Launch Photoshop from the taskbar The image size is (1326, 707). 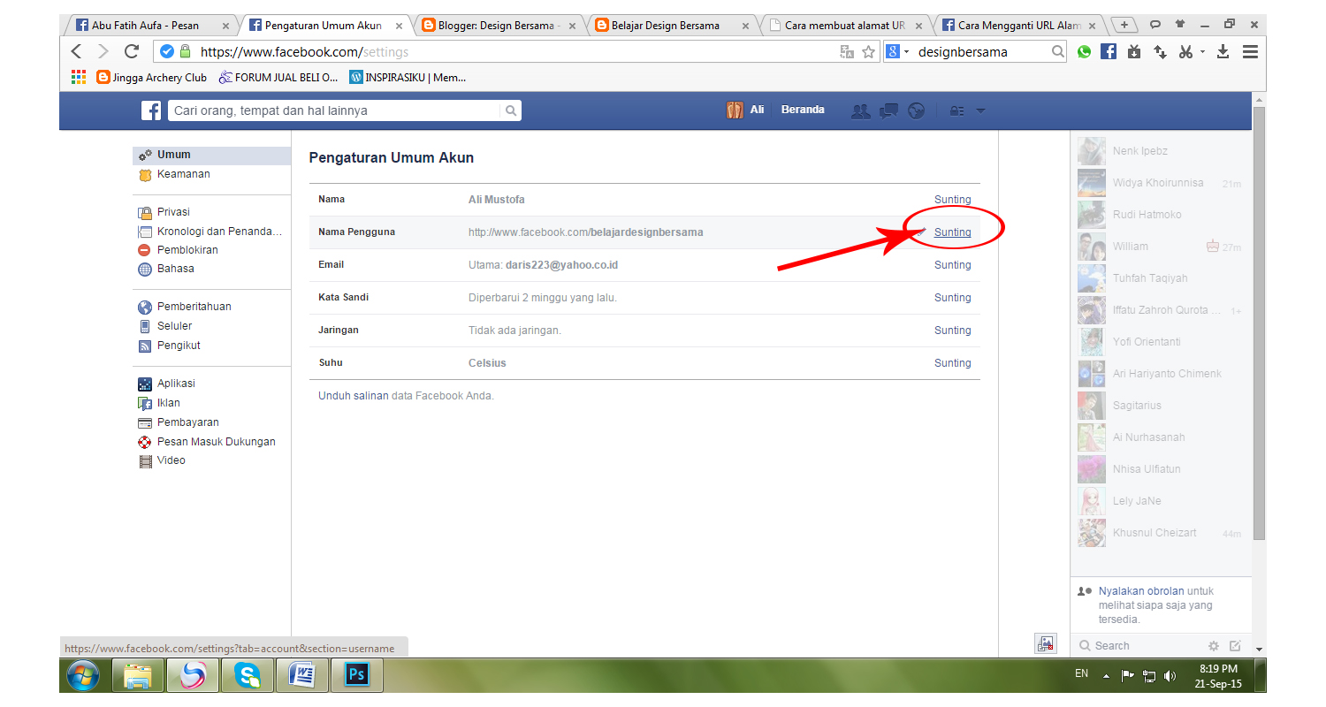[356, 674]
